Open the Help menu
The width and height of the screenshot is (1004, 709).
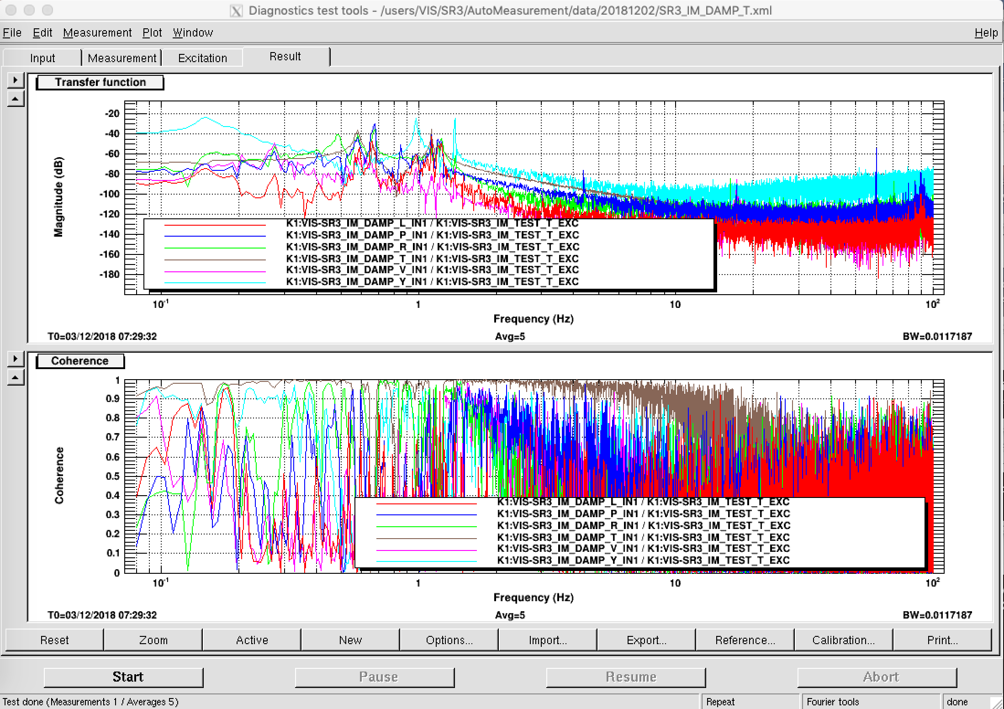(x=986, y=33)
